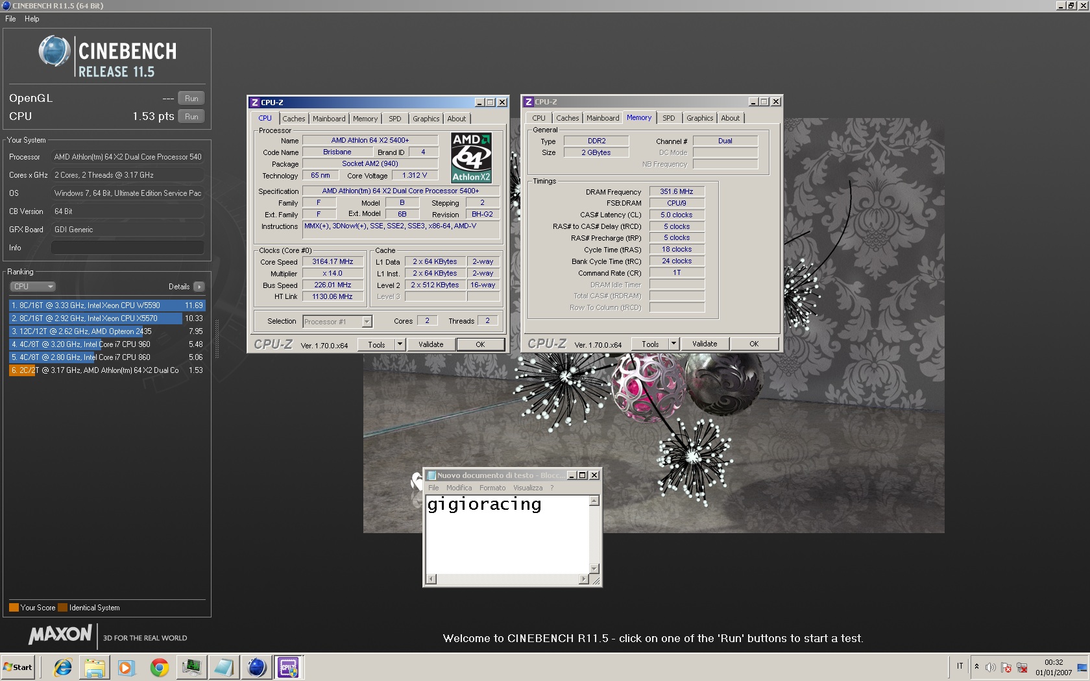Launch Windows Media Player from taskbar
1090x681 pixels.
[127, 667]
